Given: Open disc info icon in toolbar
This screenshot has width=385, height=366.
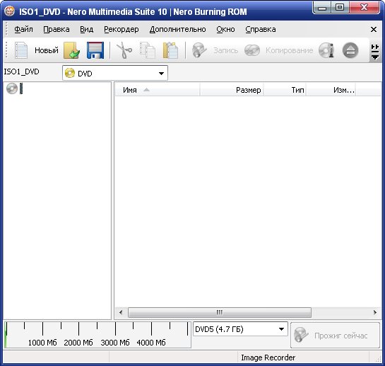Looking at the screenshot, I should 326,50.
